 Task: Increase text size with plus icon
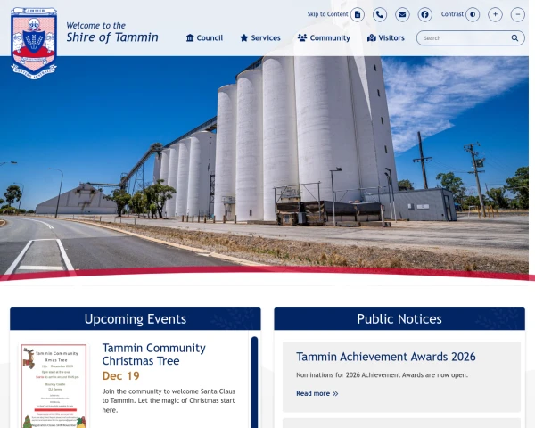click(495, 14)
